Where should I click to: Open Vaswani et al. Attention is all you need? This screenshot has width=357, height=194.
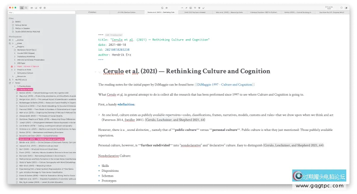pos(39,146)
